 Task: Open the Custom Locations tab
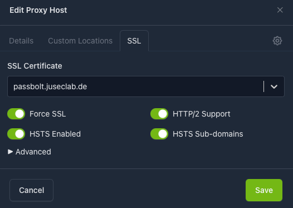click(80, 41)
